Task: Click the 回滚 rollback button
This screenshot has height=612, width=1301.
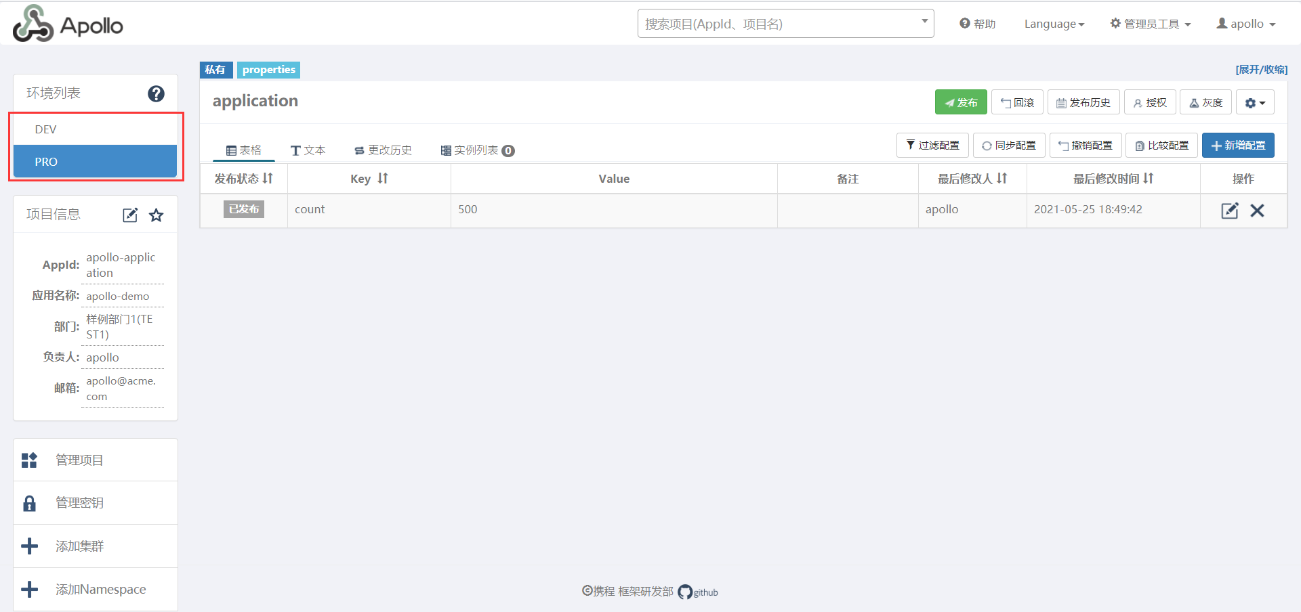Action: [x=1018, y=103]
